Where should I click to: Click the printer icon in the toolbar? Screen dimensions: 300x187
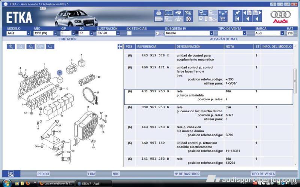tap(159, 13)
